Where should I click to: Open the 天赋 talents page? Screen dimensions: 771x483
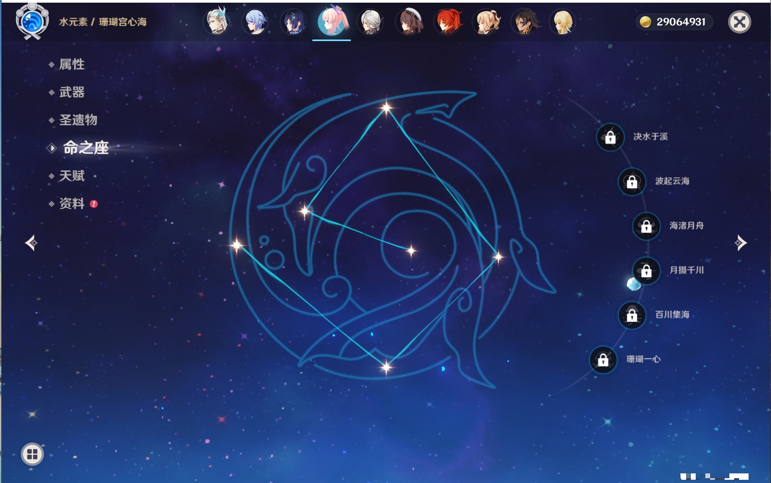pos(72,176)
